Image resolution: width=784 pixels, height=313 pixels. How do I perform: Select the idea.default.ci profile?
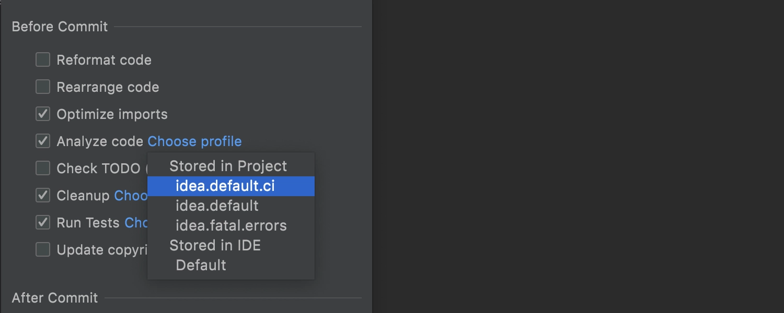[x=231, y=186]
